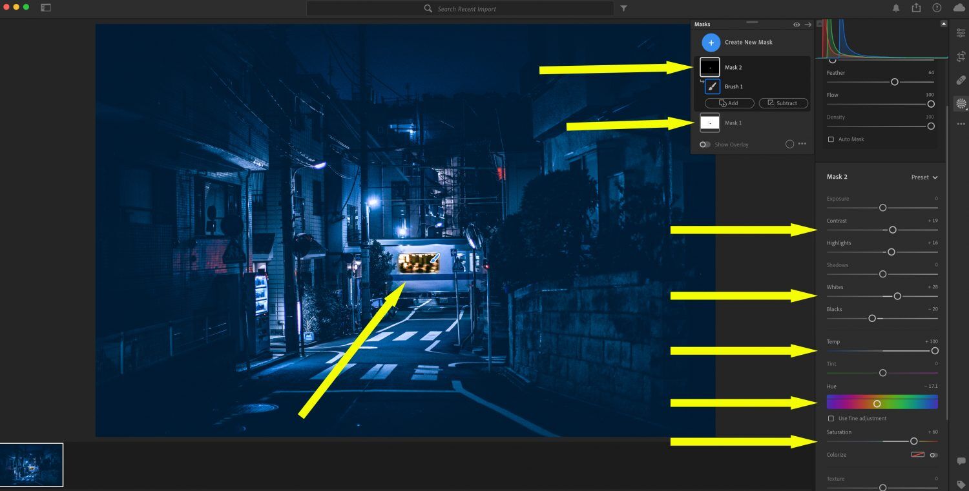969x491 pixels.
Task: Click the Shadows slider handle
Action: [x=882, y=274]
